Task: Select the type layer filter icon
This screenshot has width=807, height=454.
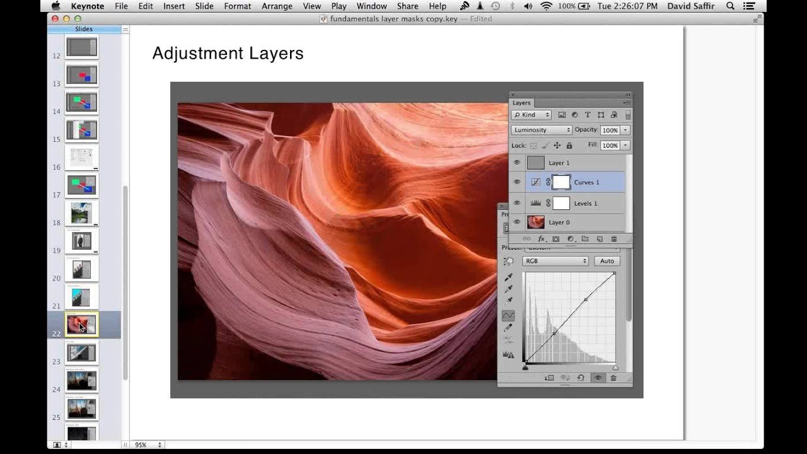Action: pyautogui.click(x=588, y=115)
